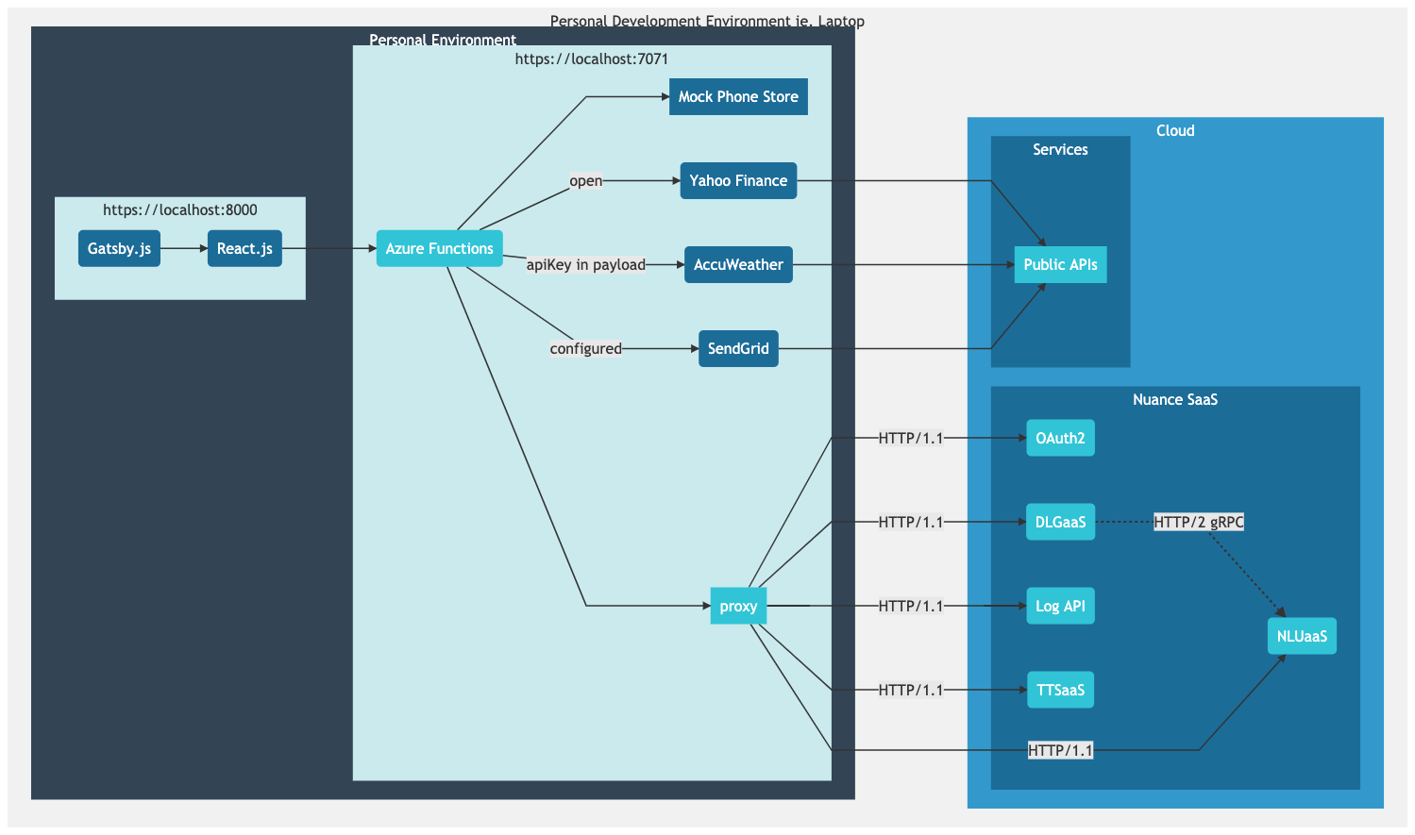The height and width of the screenshot is (835, 1415).
Task: Select the React.js node
Action: coord(244,249)
